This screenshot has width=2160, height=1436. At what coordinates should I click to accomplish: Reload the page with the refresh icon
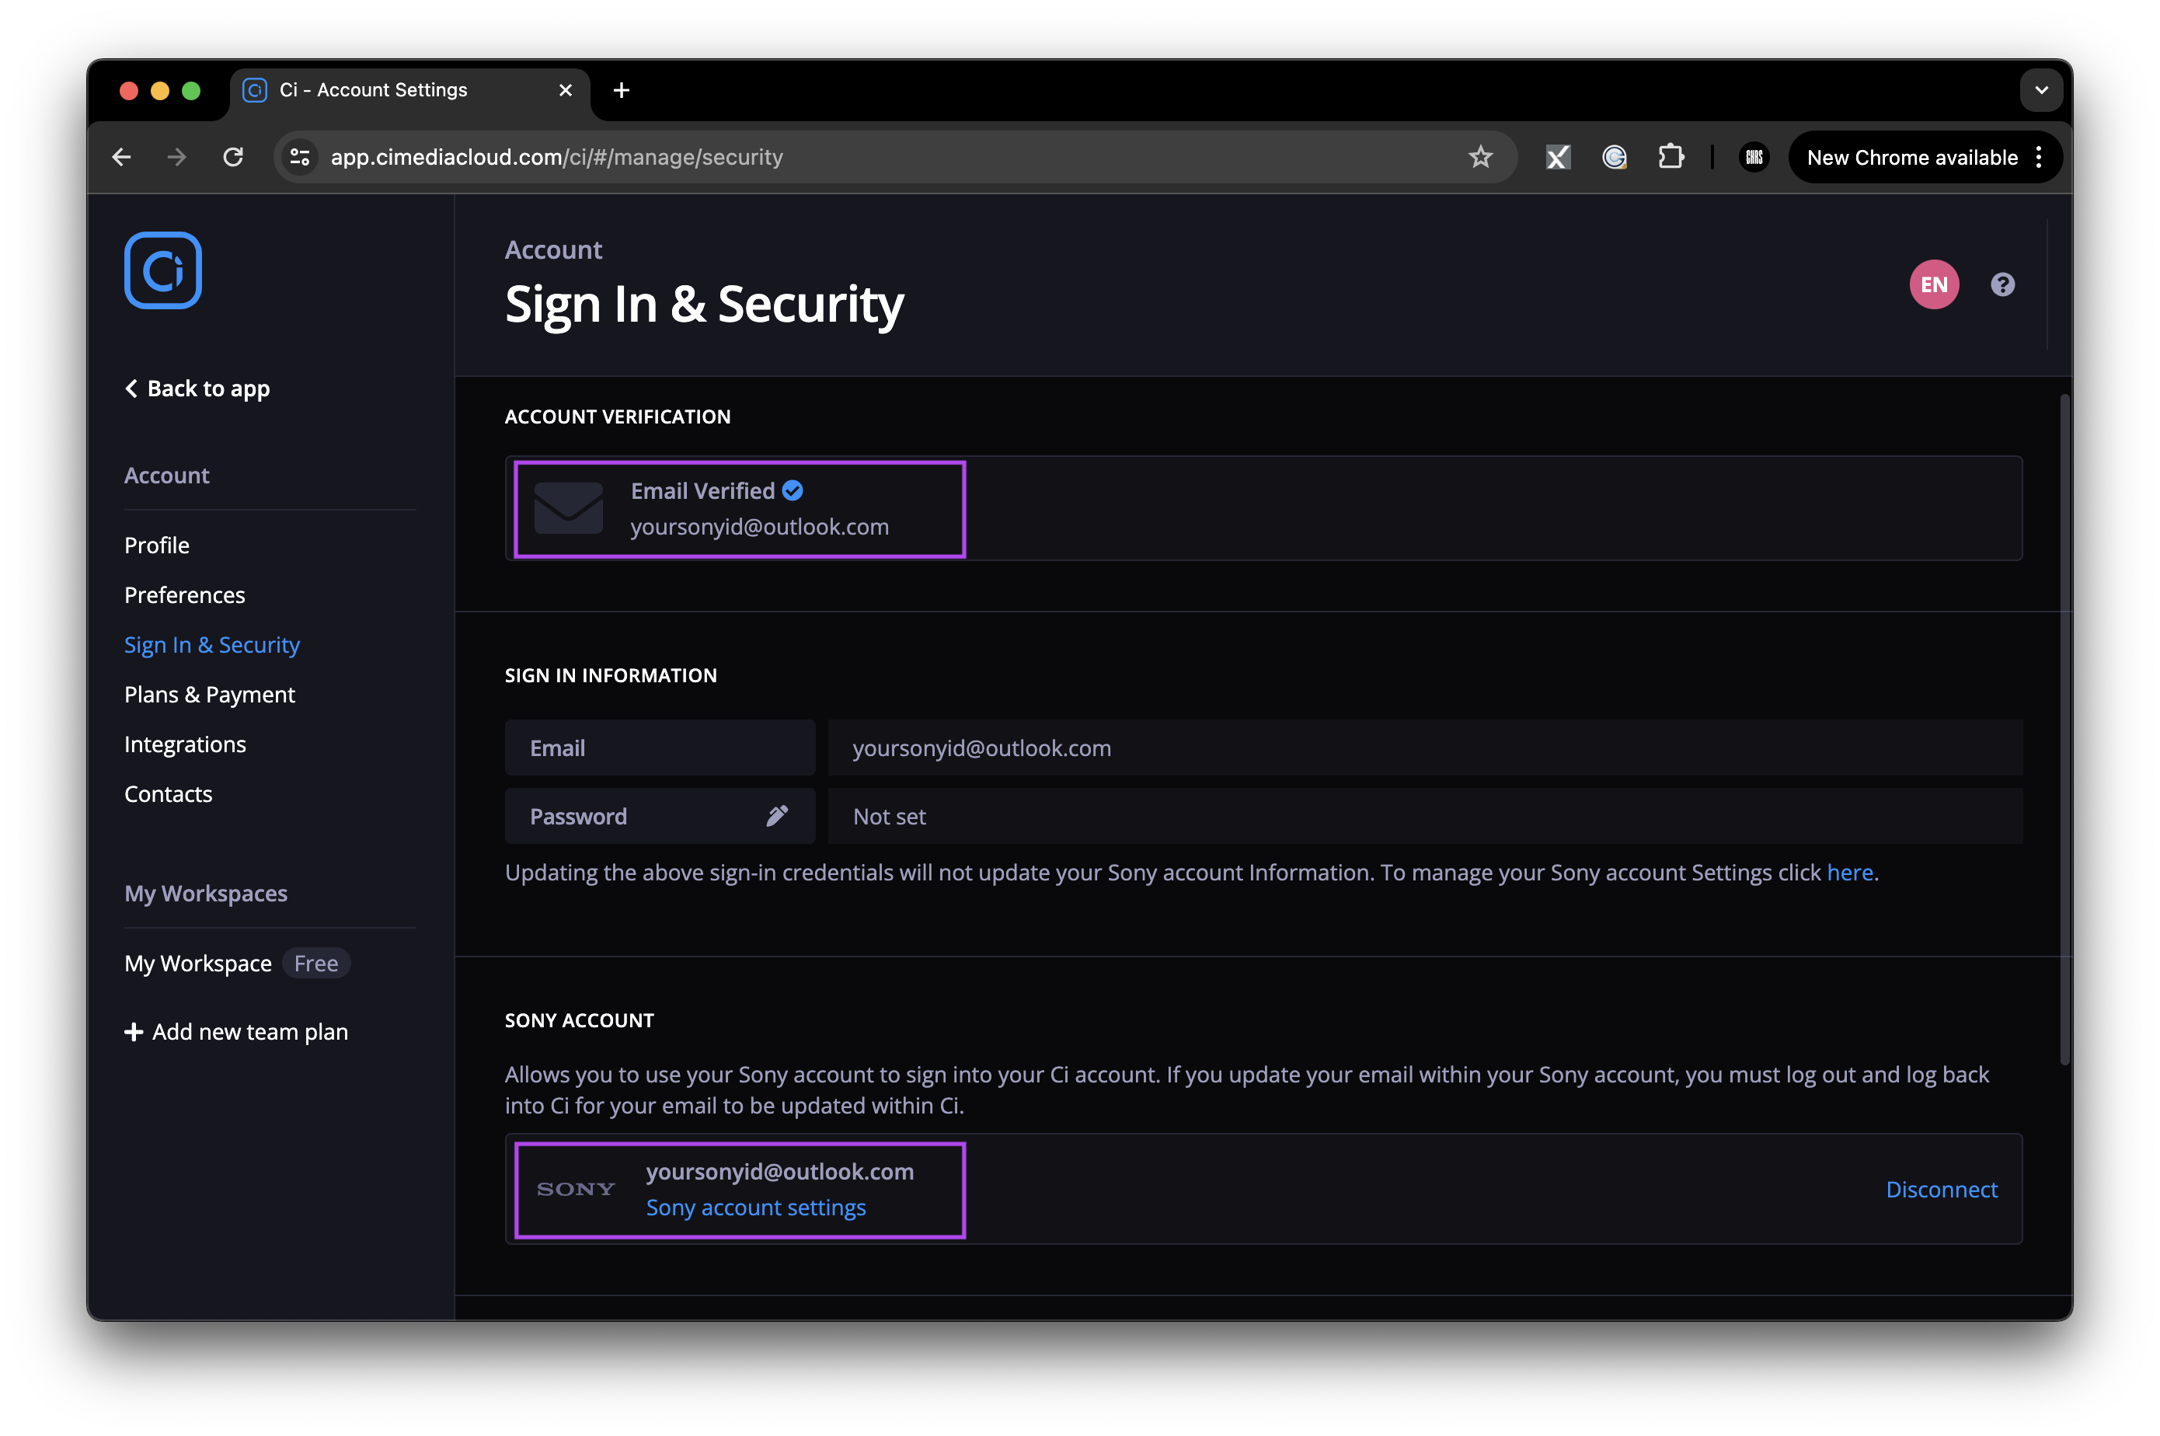point(232,157)
